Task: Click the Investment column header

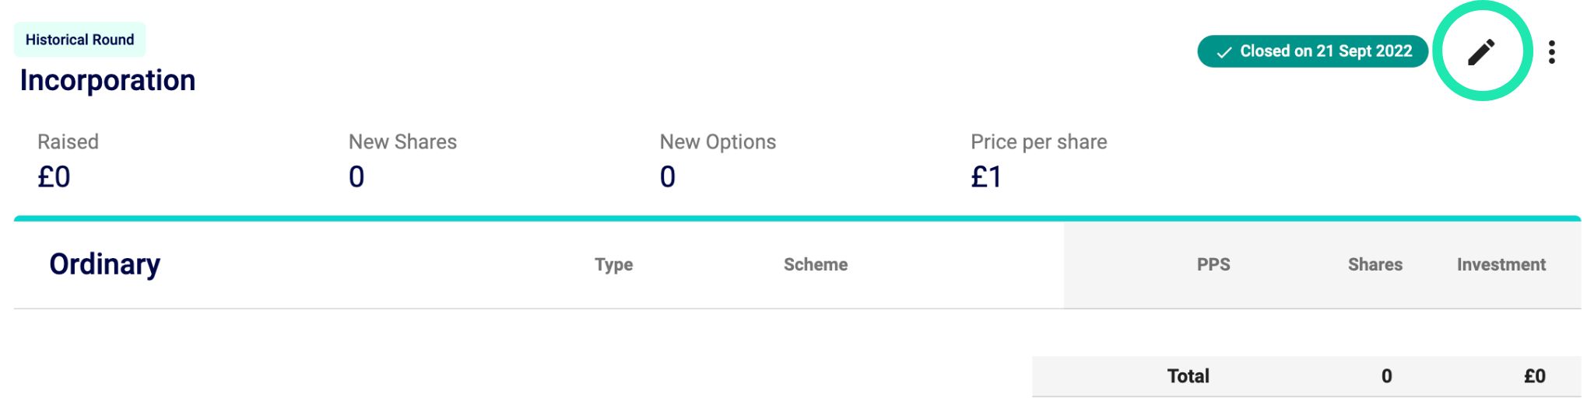Action: point(1501,265)
